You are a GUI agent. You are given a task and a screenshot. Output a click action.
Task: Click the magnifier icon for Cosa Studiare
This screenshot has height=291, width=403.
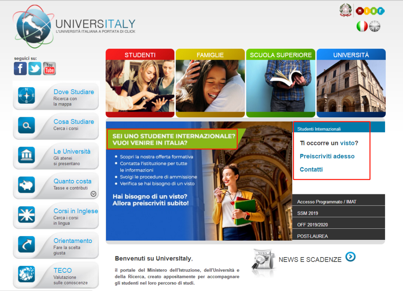pyautogui.click(x=26, y=125)
